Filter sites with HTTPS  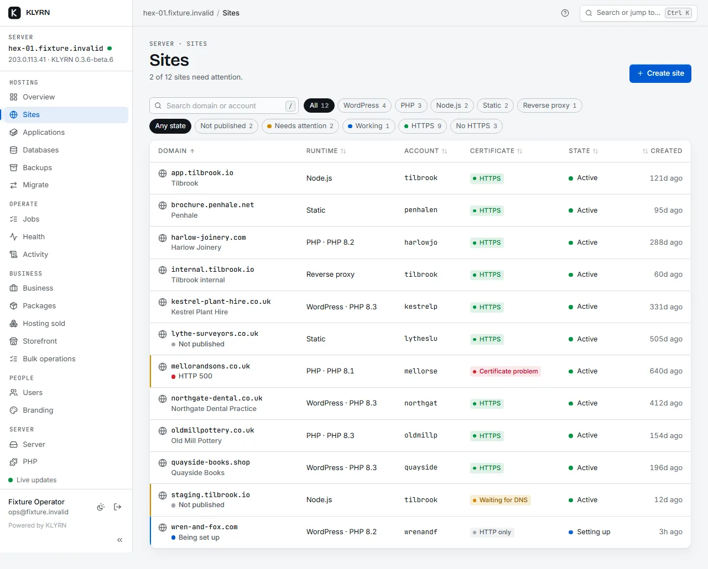[x=423, y=126]
